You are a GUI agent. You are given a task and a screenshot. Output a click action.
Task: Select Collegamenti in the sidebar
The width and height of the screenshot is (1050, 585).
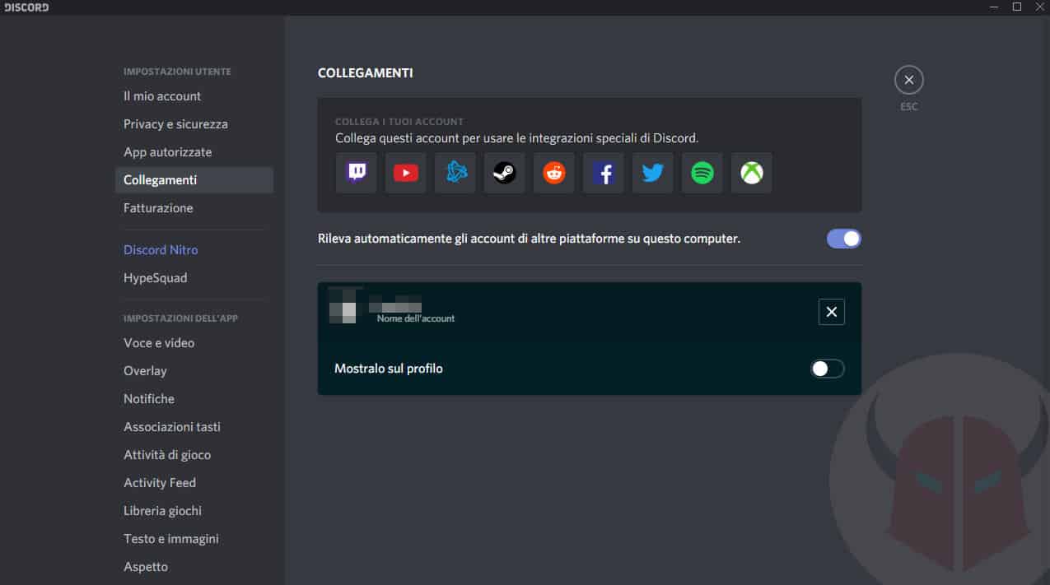[194, 180]
